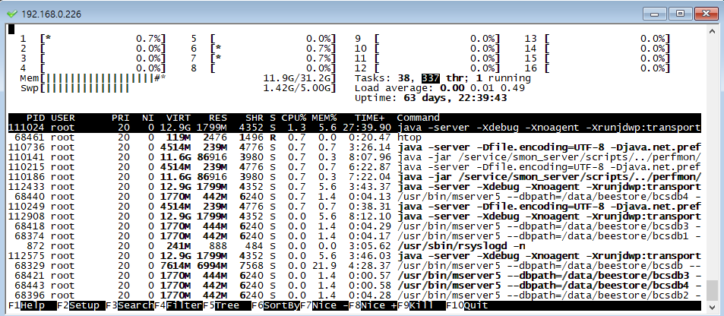
Task: Click the SHR column header
Action: 255,118
